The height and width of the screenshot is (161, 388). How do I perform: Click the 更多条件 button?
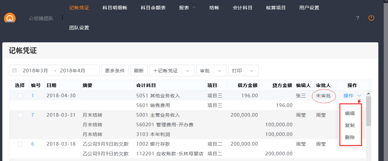click(x=115, y=71)
